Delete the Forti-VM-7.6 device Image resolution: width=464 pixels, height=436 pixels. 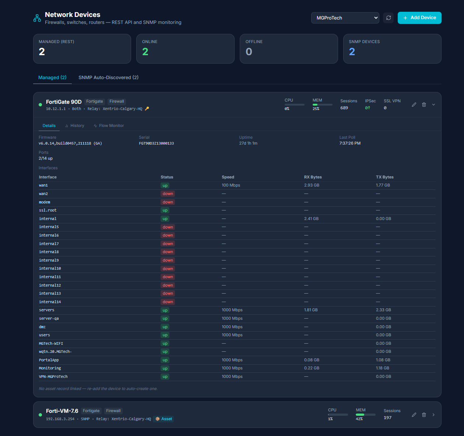[424, 415]
